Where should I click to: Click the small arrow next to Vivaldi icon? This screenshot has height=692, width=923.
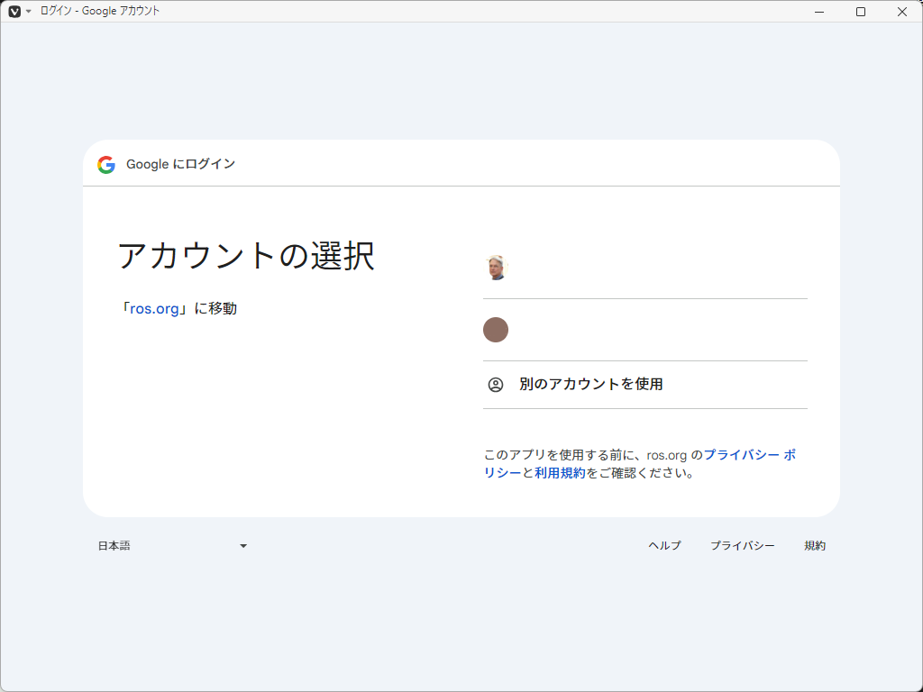coord(28,11)
